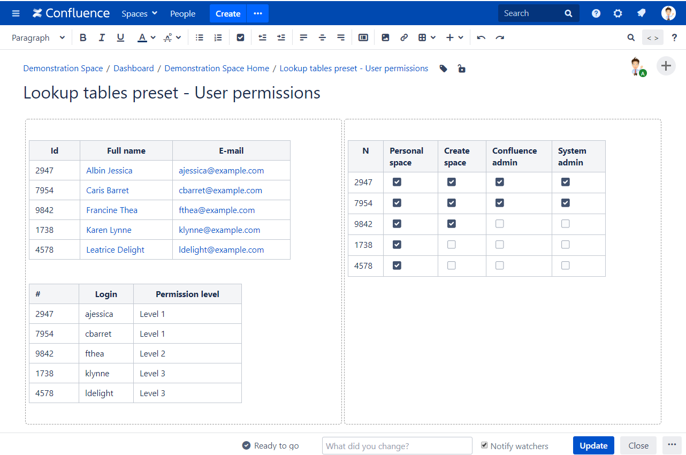Check Create space for user 1738

451,245
